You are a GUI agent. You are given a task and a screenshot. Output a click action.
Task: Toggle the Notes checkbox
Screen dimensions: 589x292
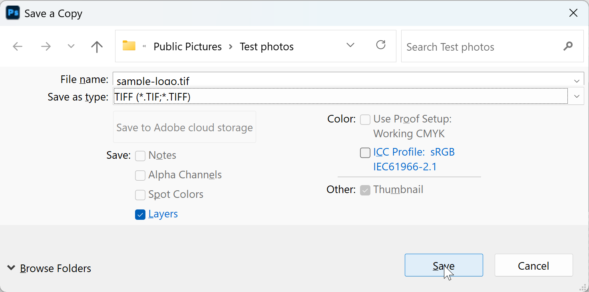click(140, 156)
